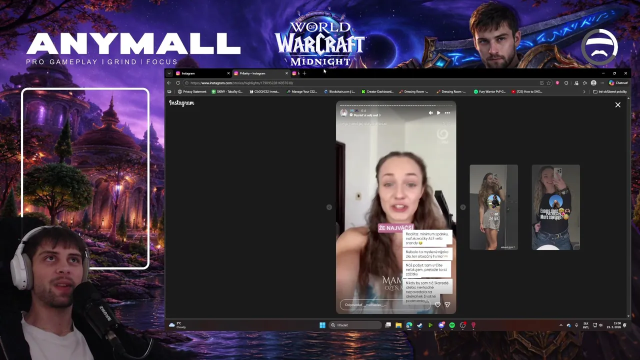The height and width of the screenshot is (360, 640).
Task: Open the SKINY Tabuľky bookmark
Action: pos(227,92)
